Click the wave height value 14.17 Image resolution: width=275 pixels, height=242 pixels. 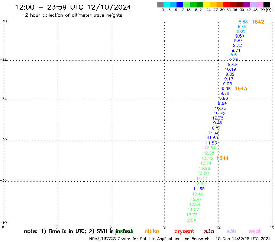(x=202, y=179)
